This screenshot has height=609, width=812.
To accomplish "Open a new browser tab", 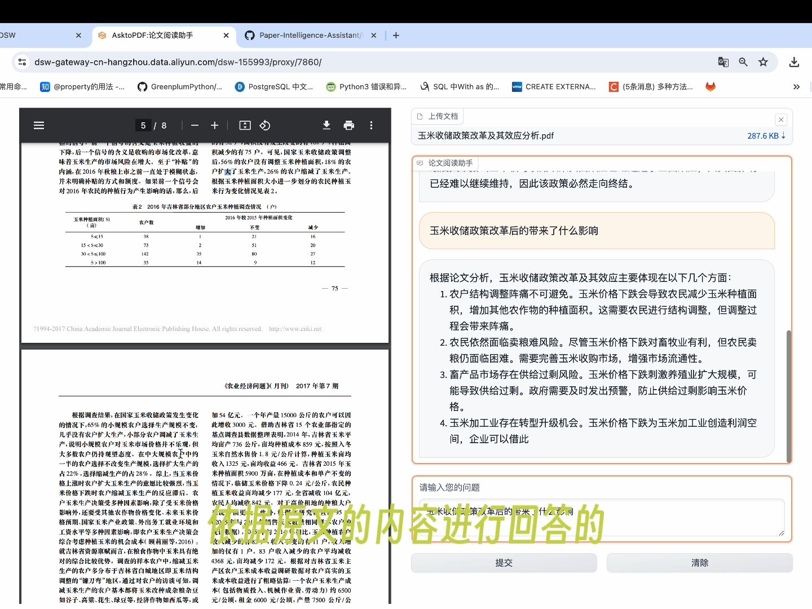I will [396, 35].
